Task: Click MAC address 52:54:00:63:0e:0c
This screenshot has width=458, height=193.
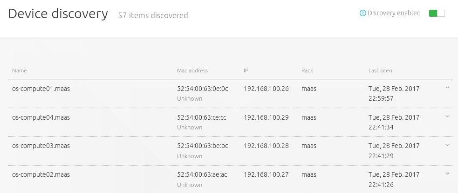Action: click(203, 89)
